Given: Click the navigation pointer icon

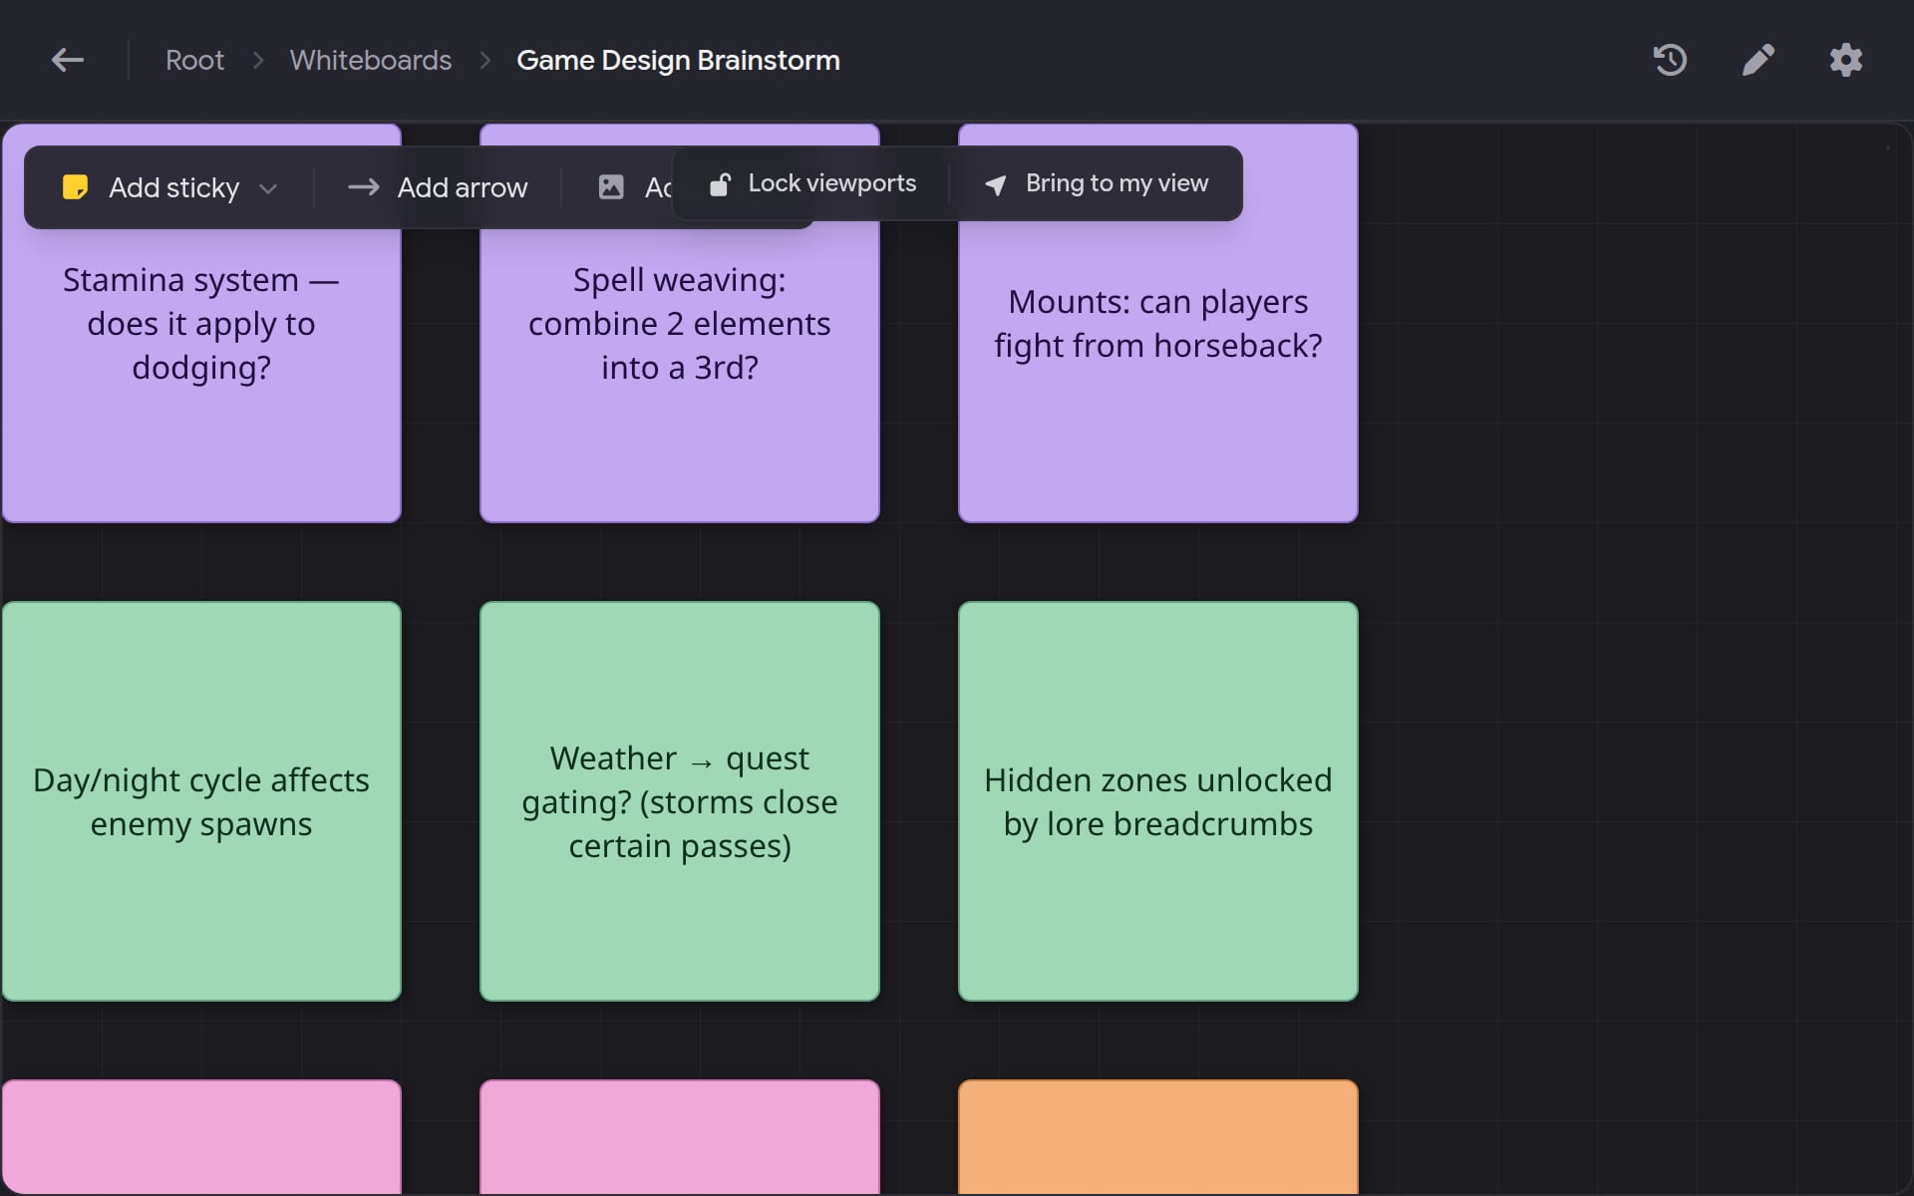Looking at the screenshot, I should pos(995,184).
